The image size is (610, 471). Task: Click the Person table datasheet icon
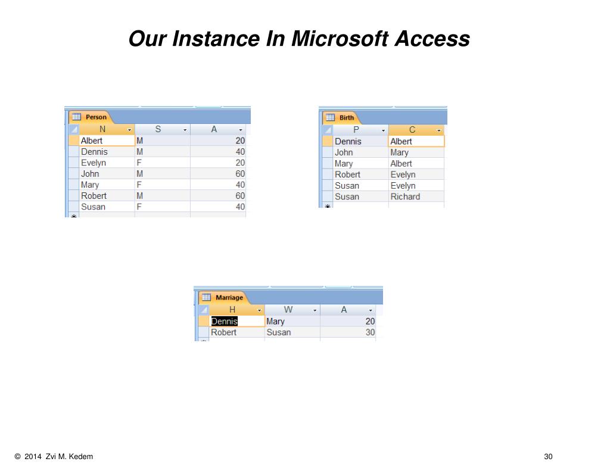coord(77,117)
